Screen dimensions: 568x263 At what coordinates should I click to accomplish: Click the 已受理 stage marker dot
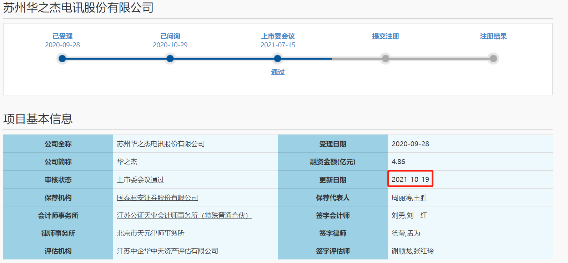coord(62,58)
